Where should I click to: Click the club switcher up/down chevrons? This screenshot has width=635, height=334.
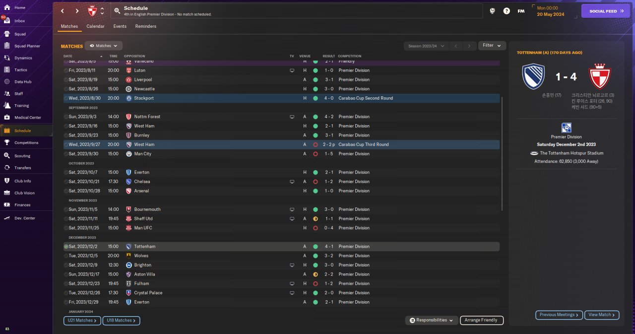102,10
